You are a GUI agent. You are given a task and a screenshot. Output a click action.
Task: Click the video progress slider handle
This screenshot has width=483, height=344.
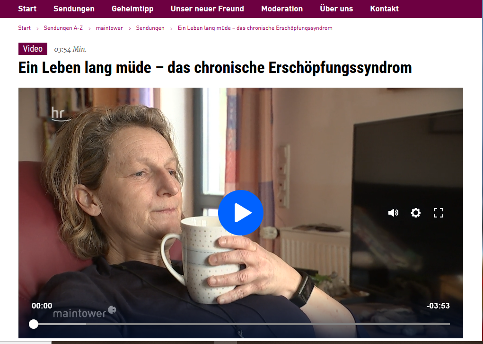34,324
